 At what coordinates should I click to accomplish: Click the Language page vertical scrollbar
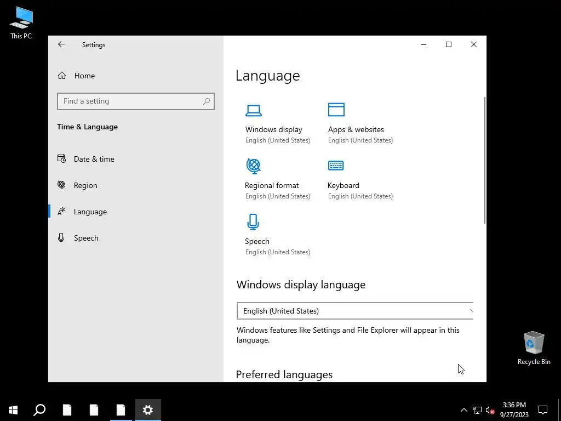tap(485, 160)
